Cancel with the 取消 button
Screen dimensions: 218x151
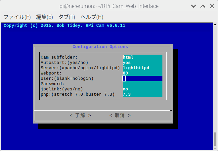click(x=120, y=115)
